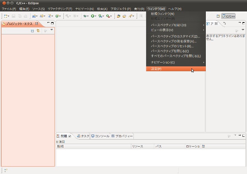Click the Debug bug toolbar icon
Screen dimensions: 247x174
pos(85,16)
